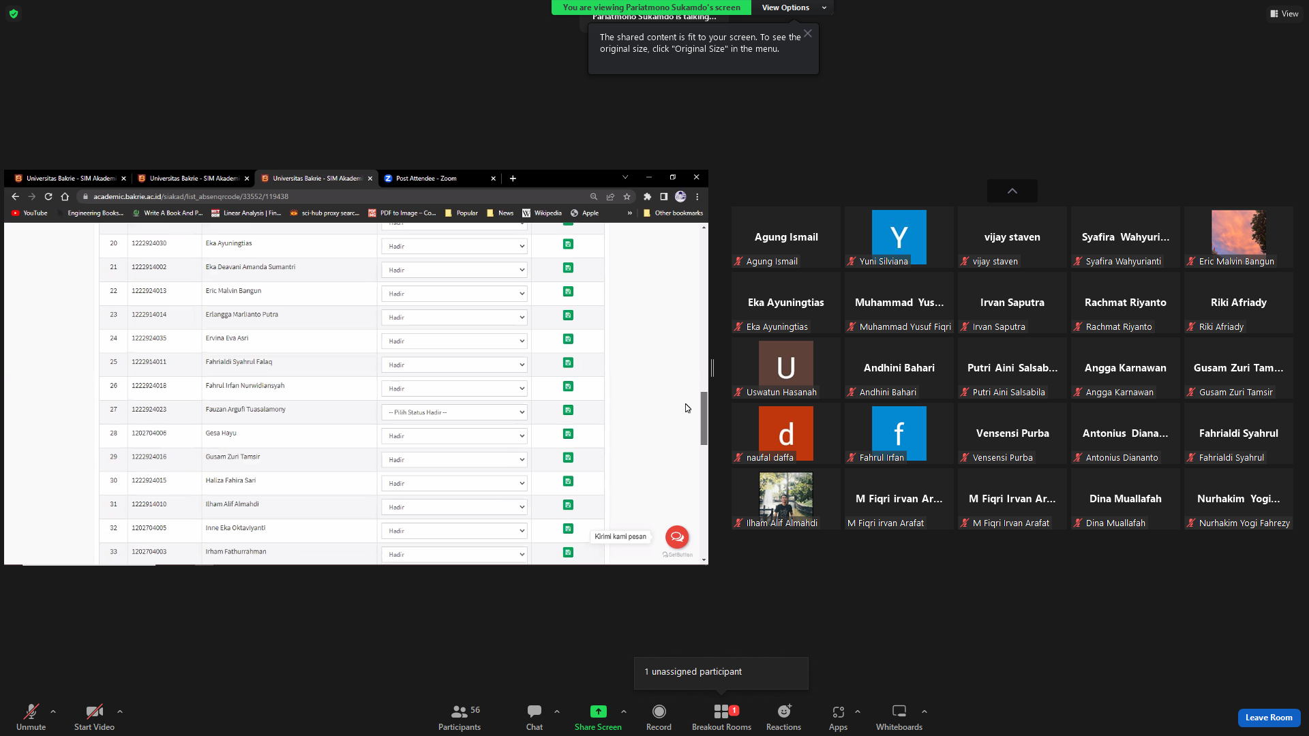Click the save icon for Eka Ayuningtias row
Image resolution: width=1309 pixels, height=736 pixels.
(x=568, y=244)
